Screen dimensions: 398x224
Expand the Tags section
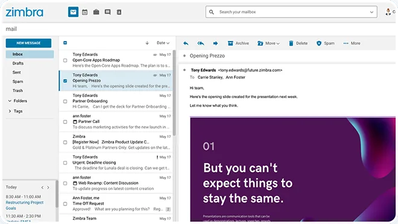tap(10, 111)
